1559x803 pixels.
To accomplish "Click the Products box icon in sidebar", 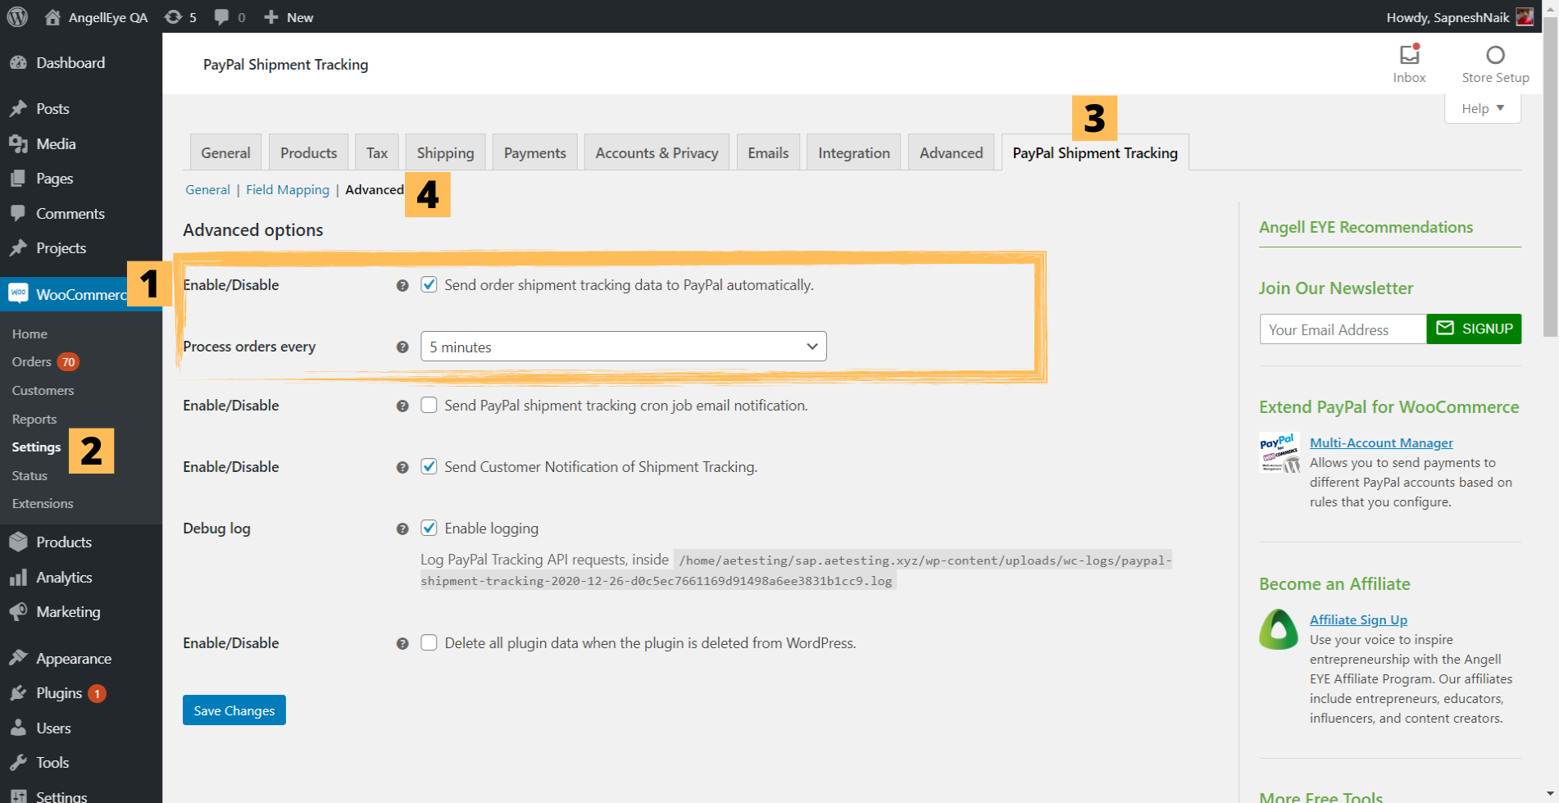I will [18, 542].
